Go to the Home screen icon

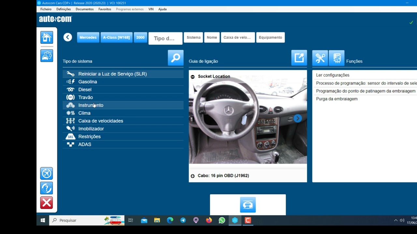tap(47, 37)
